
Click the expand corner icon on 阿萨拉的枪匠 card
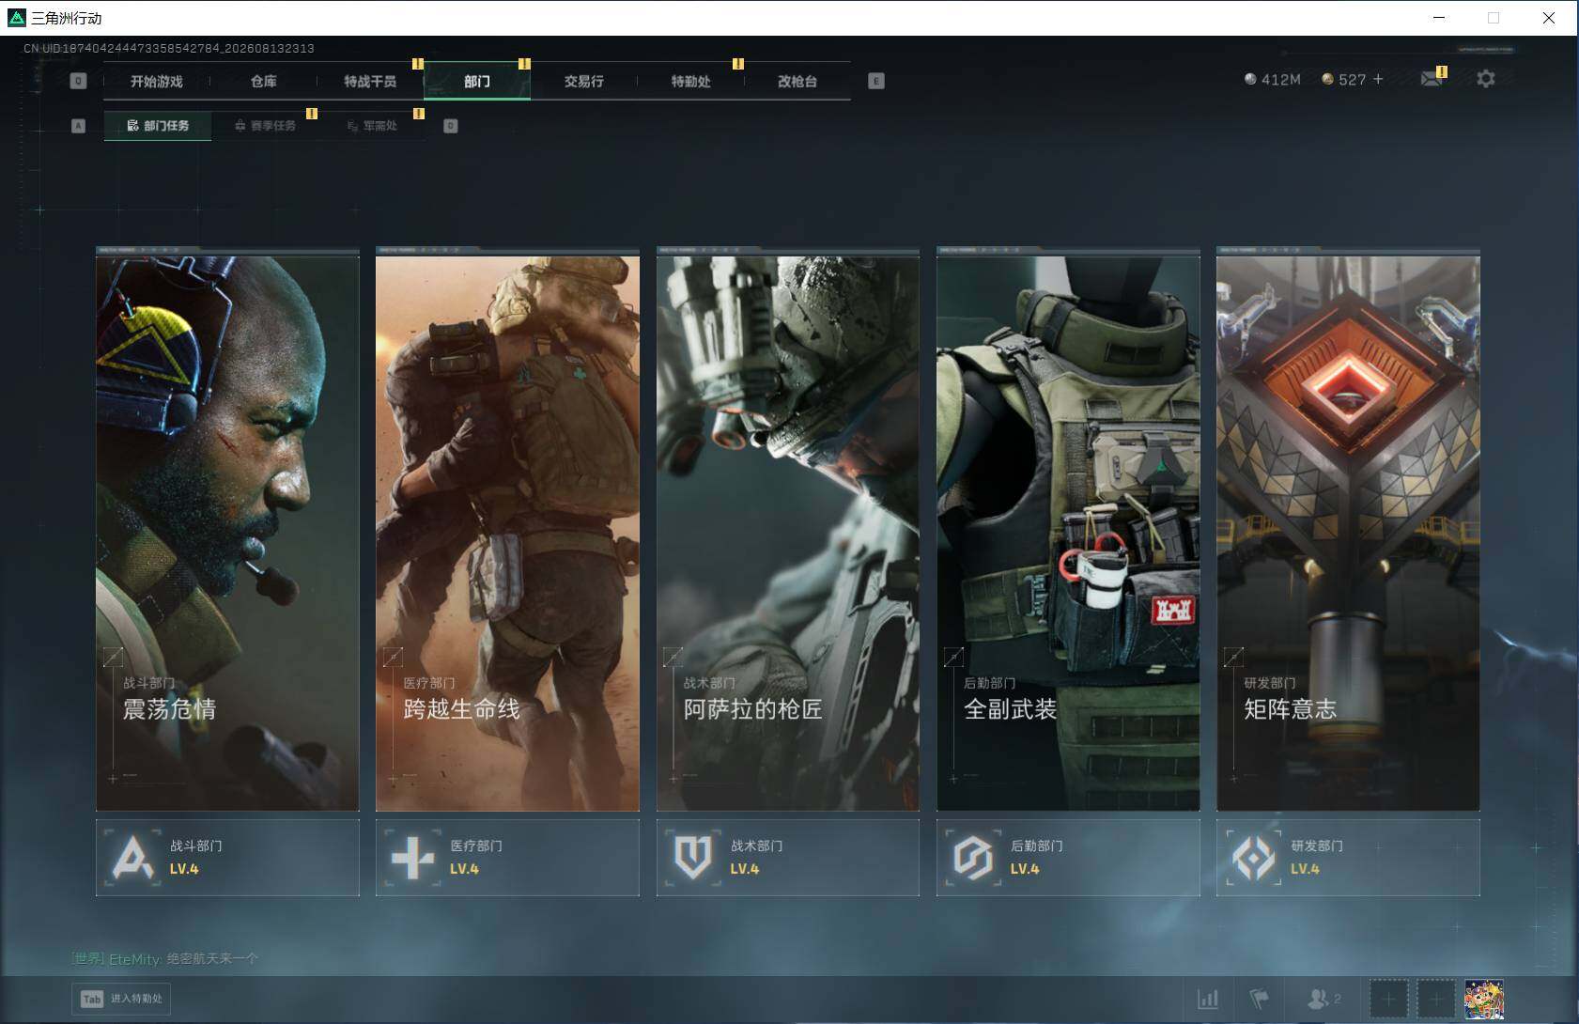click(673, 657)
